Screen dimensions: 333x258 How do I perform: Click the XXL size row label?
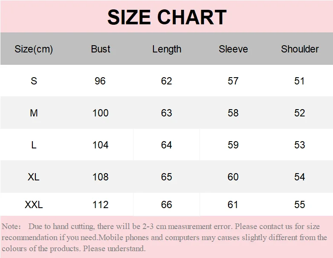point(34,205)
